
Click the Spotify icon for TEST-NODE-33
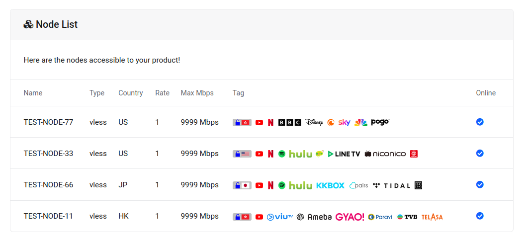(282, 154)
